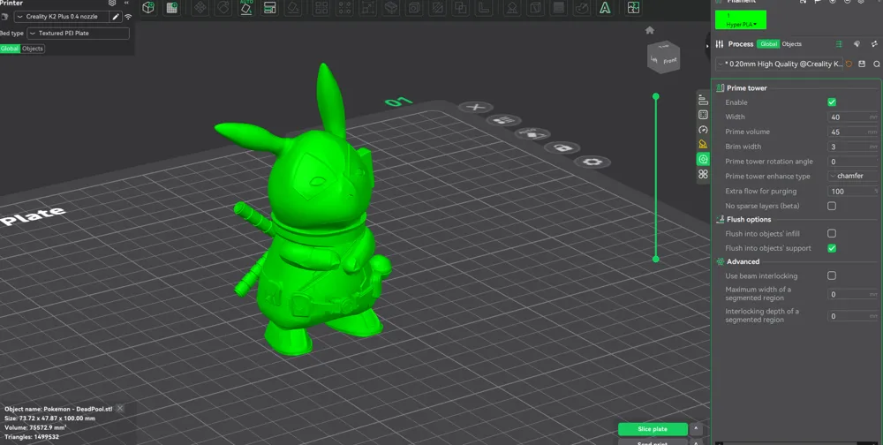
Task: Select the Move tool icon
Action: pyautogui.click(x=200, y=7)
